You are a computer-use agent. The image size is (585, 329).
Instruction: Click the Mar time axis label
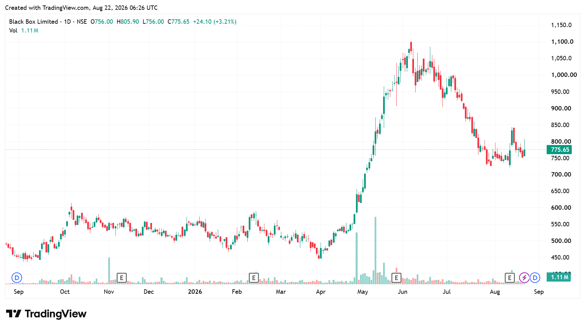pos(281,292)
